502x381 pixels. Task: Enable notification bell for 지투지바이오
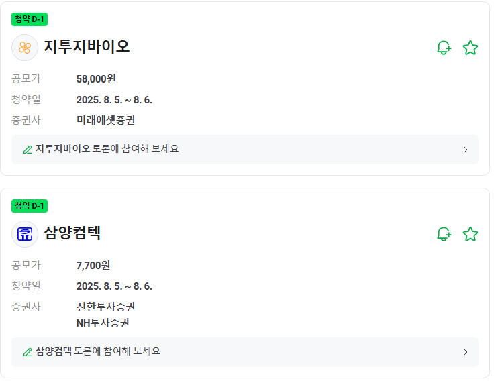[x=444, y=48]
